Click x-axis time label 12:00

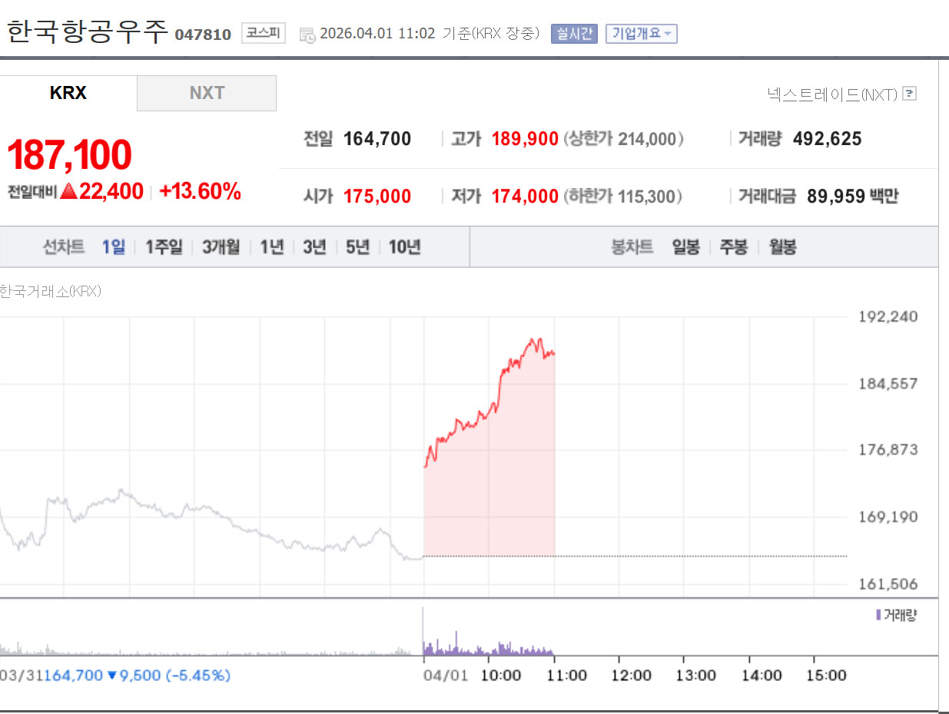(x=631, y=676)
